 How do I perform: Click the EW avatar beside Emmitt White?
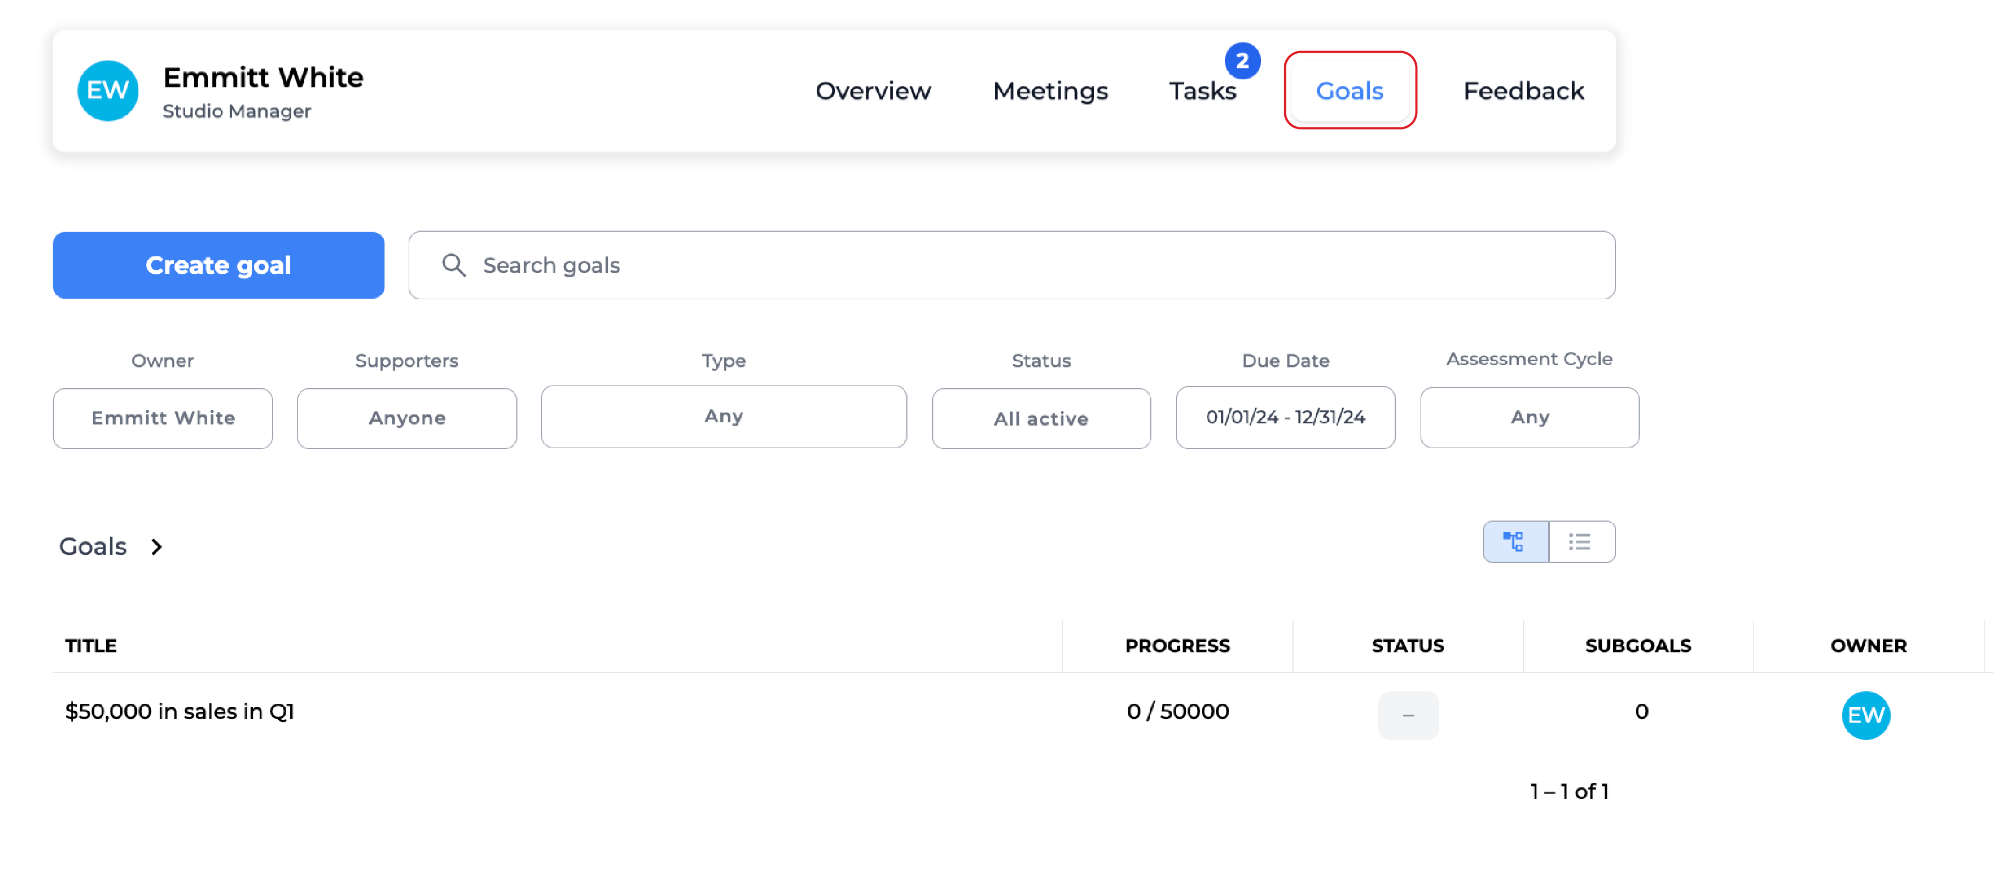(108, 91)
